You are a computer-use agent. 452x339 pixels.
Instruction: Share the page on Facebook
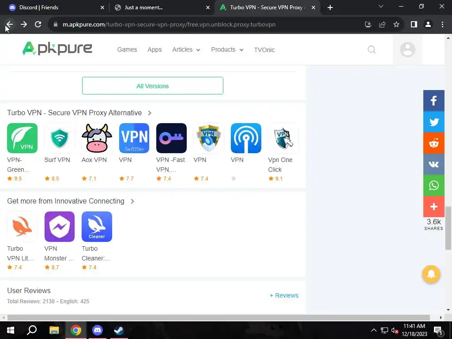point(433,101)
